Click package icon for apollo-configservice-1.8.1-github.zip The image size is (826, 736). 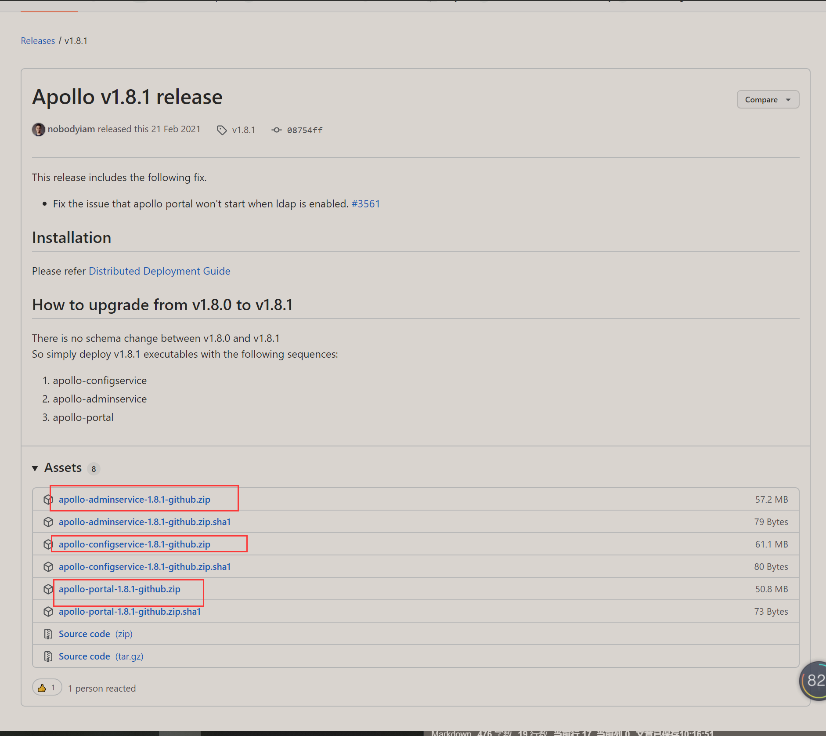point(48,544)
